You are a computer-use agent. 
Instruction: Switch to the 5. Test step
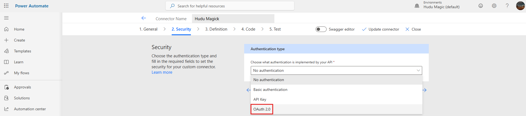(x=275, y=29)
